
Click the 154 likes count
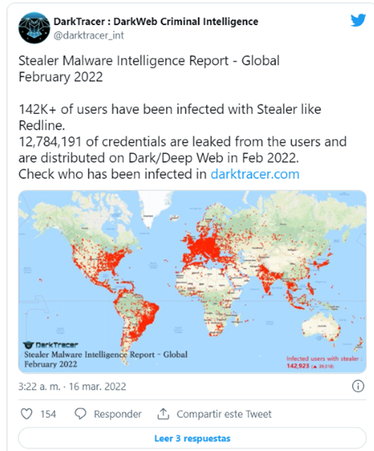coord(48,415)
